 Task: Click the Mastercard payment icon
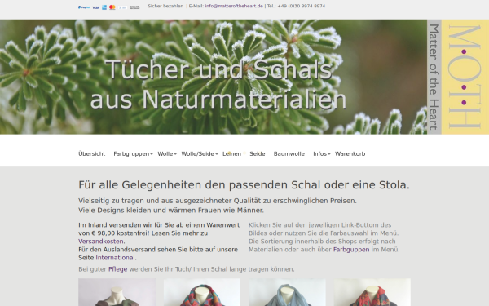(112, 7)
